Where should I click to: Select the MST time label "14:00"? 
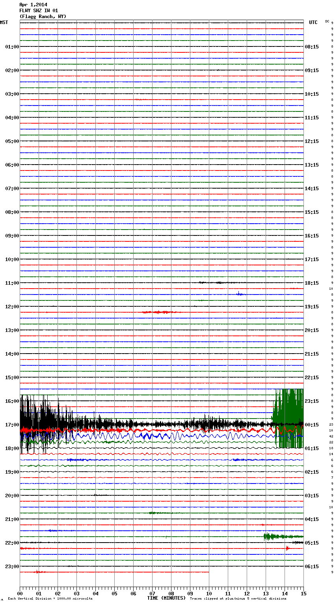(12, 354)
